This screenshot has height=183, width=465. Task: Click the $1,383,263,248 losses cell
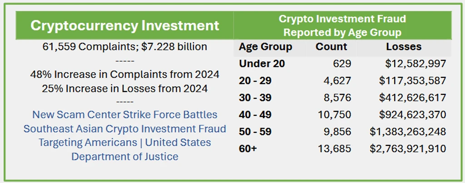coord(408,131)
